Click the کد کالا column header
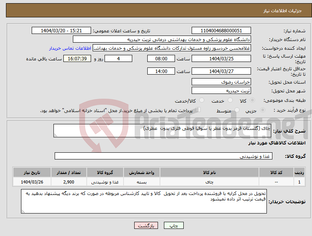 pos(276,172)
